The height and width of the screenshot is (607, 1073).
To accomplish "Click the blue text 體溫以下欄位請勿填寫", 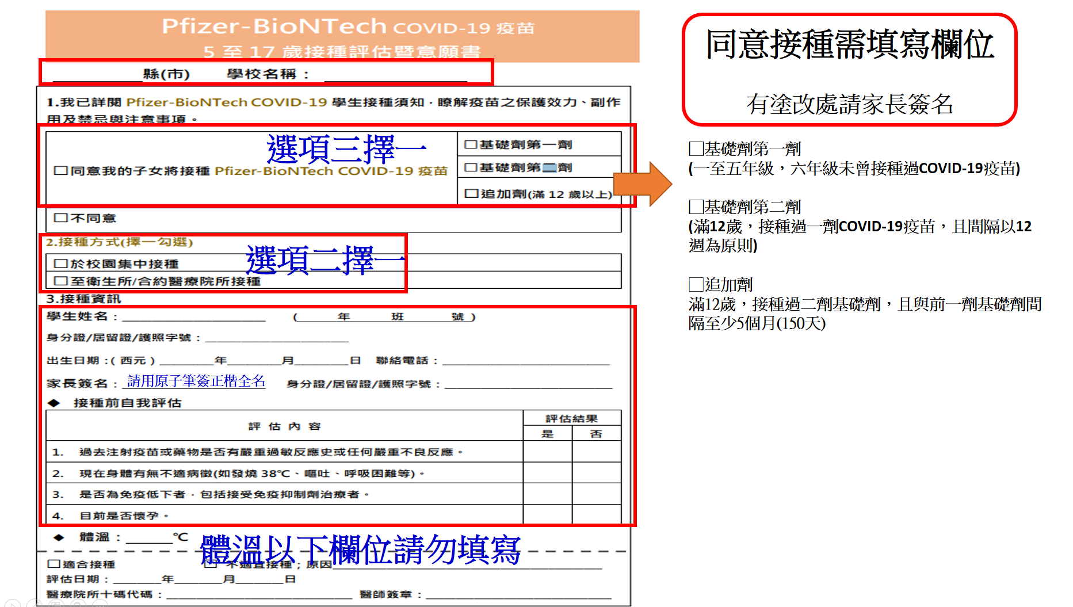I will tap(360, 550).
